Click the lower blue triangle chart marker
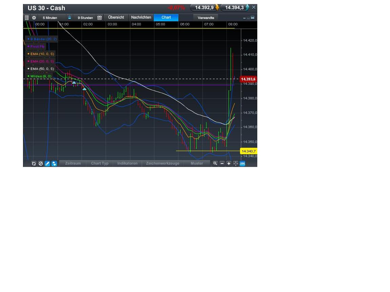 point(84,89)
